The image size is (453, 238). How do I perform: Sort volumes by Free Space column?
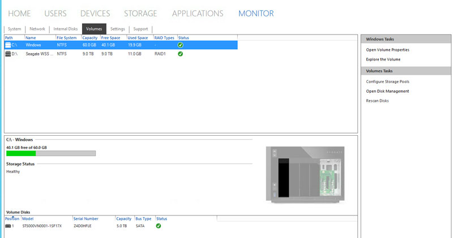pos(110,38)
